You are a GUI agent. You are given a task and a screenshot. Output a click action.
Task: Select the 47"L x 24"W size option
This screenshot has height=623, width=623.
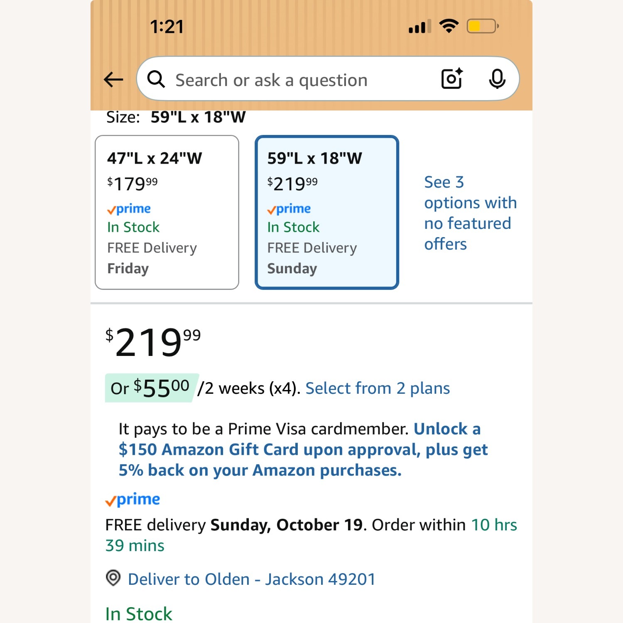click(167, 212)
